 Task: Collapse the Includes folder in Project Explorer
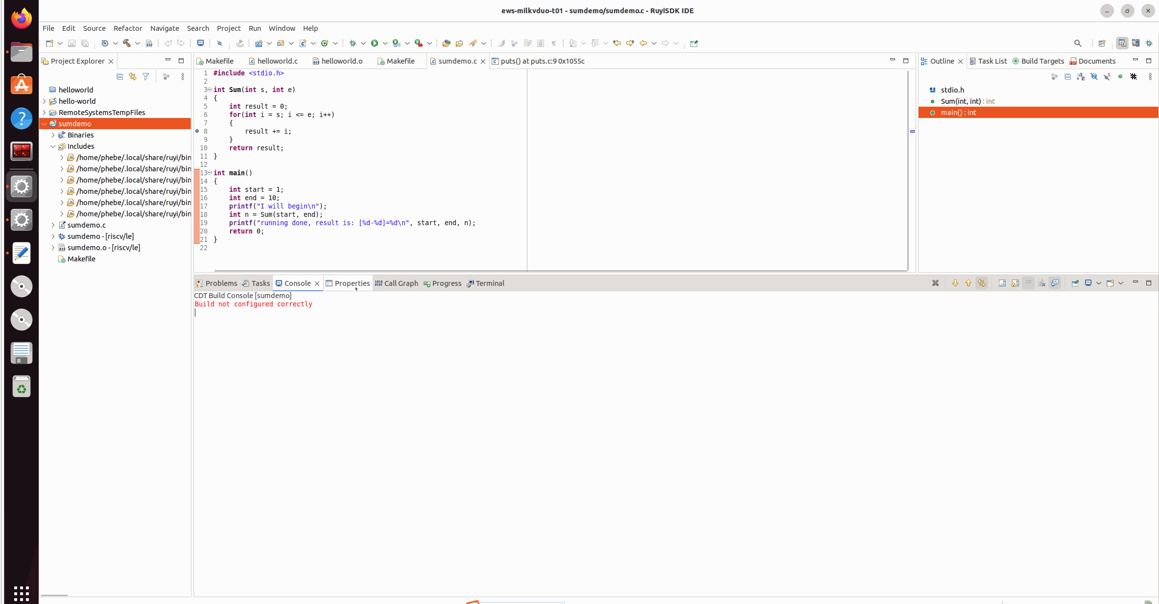coord(53,146)
